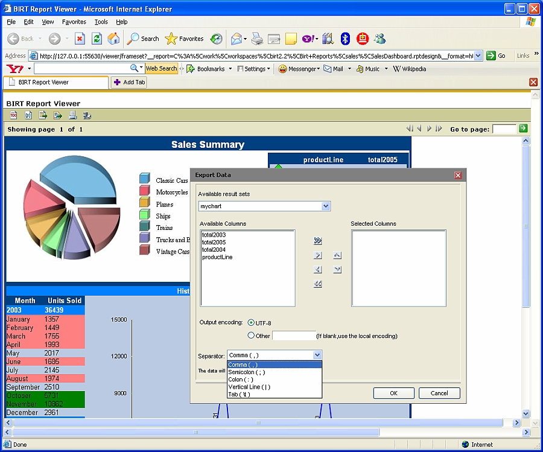Select Semicolon as the separator
Viewport: 543px width, 452px height.
point(247,372)
